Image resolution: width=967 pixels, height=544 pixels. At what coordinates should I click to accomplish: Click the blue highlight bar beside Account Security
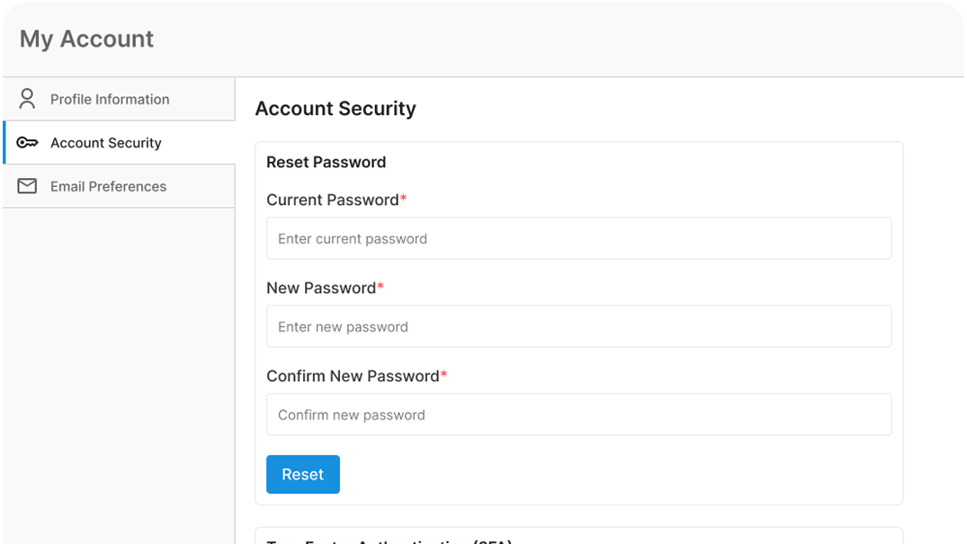(x=3, y=142)
